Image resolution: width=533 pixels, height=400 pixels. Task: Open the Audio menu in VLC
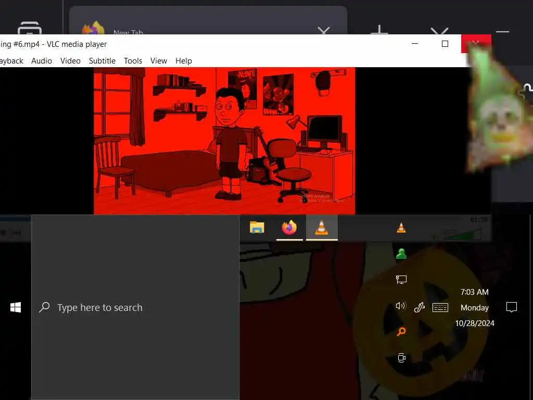pyautogui.click(x=42, y=61)
